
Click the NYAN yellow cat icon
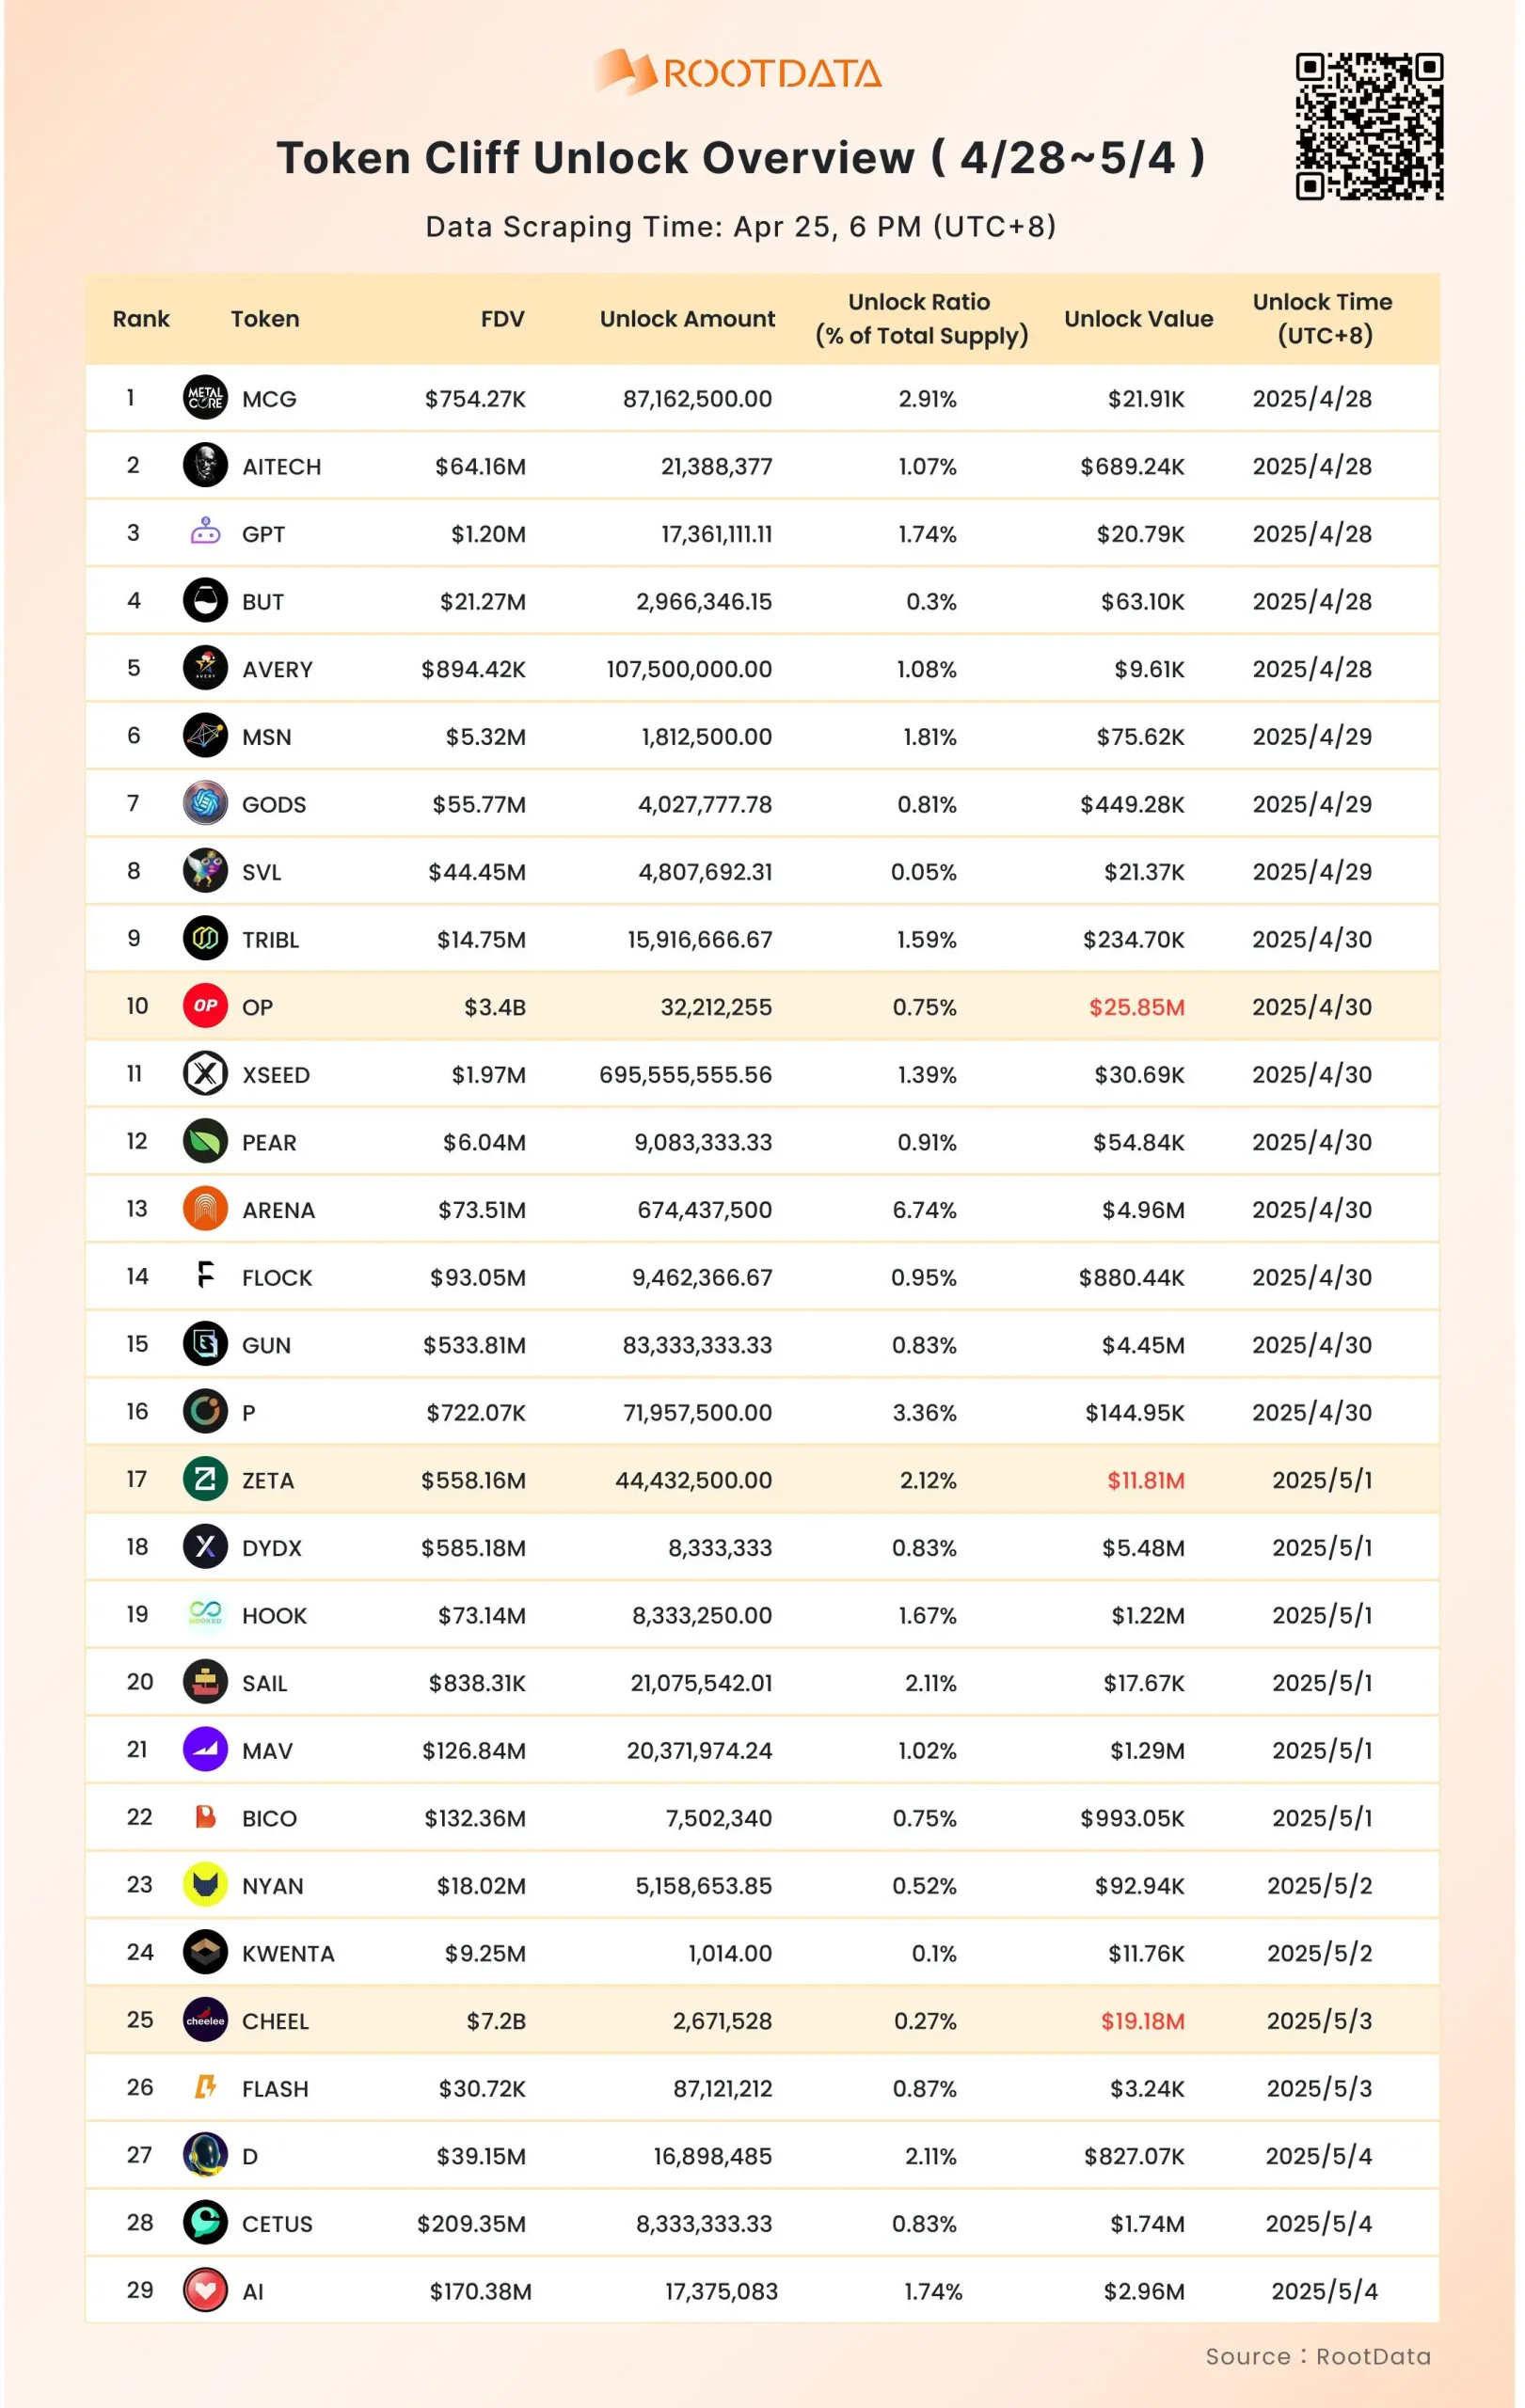click(205, 1885)
